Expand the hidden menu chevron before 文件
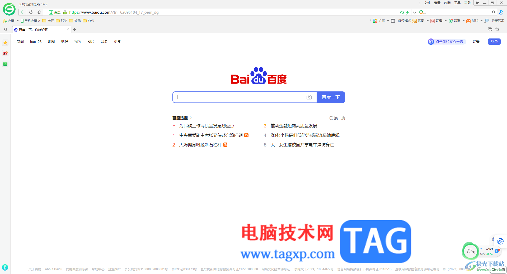The image size is (507, 274). tap(420, 3)
